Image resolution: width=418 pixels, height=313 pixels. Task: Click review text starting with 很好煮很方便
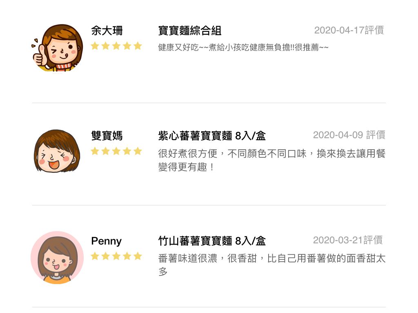click(271, 160)
